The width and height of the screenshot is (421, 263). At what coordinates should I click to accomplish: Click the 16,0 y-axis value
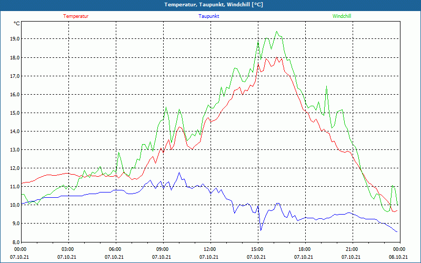[15, 95]
